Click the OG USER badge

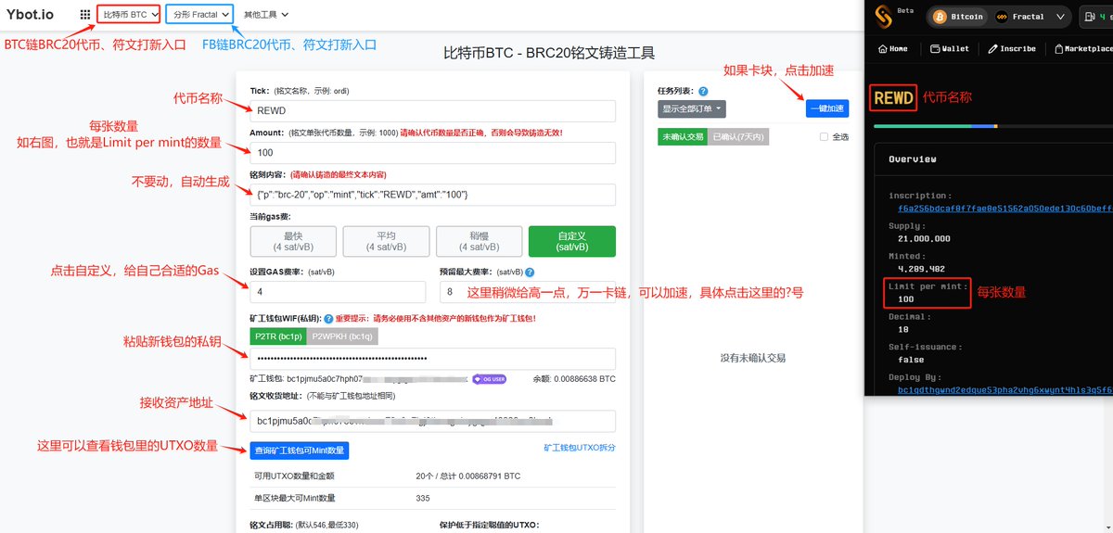[x=490, y=379]
